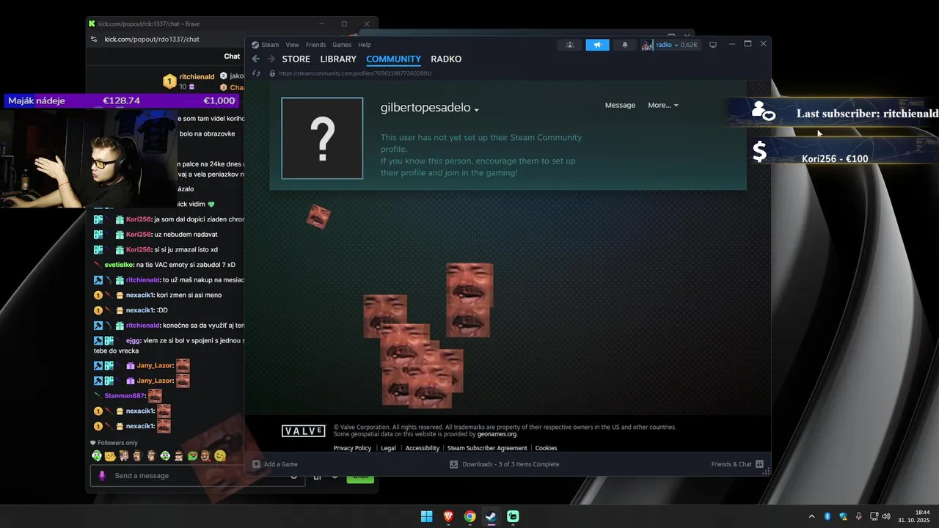Screen dimensions: 939x528
Task: Open Windows Security tray icon
Action: tap(843, 516)
